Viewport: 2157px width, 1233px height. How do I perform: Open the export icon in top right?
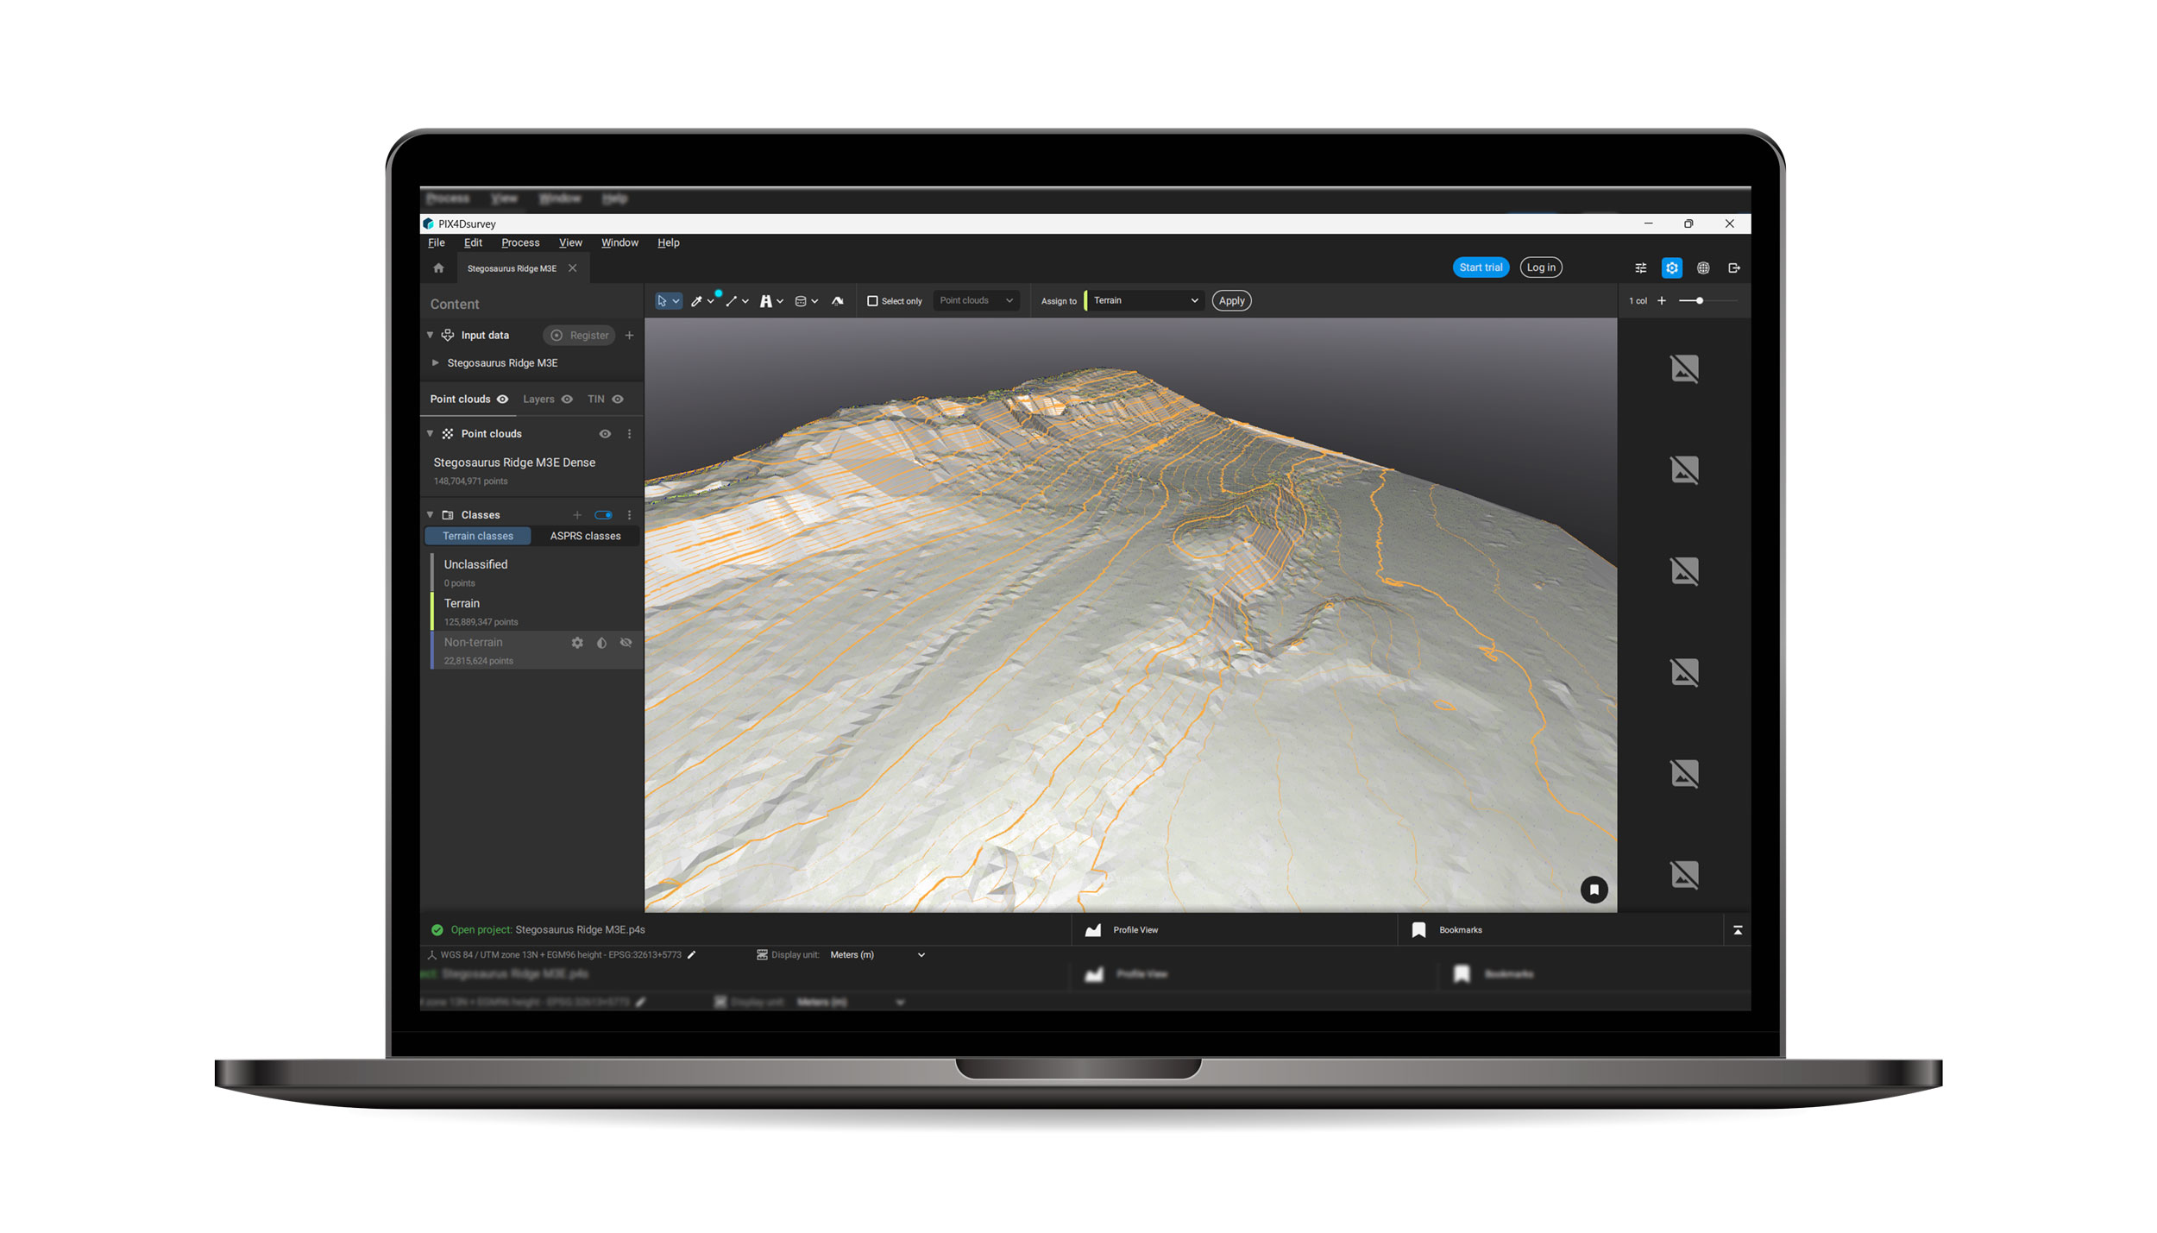[x=1734, y=268]
